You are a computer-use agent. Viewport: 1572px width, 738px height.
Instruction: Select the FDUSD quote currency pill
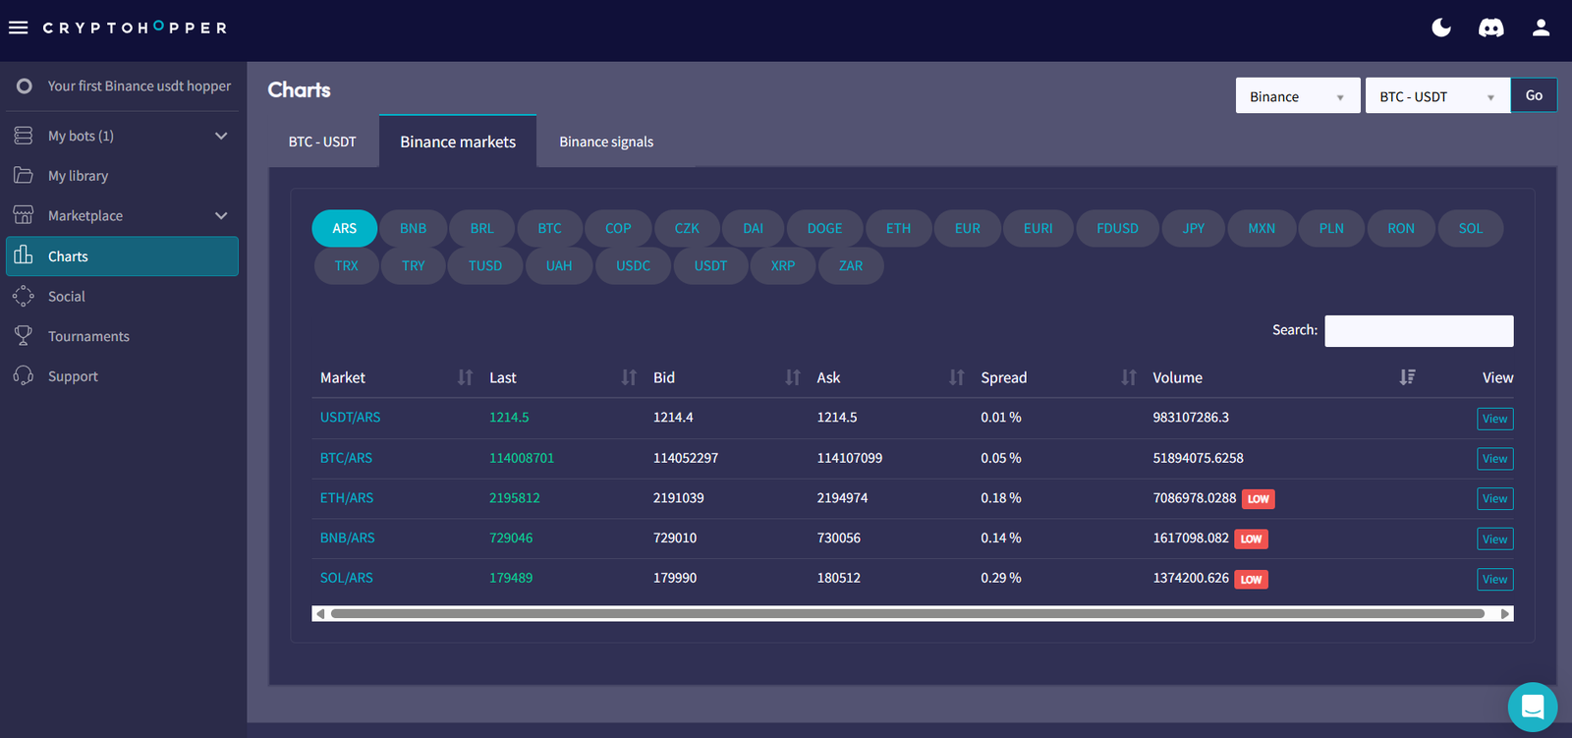pyautogui.click(x=1117, y=228)
